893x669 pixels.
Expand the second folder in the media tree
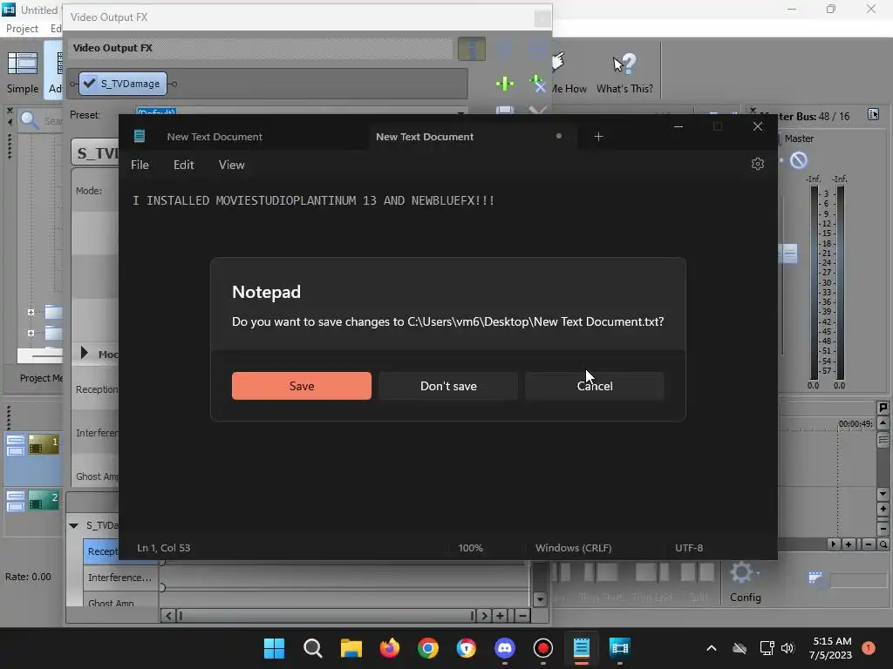tap(31, 333)
